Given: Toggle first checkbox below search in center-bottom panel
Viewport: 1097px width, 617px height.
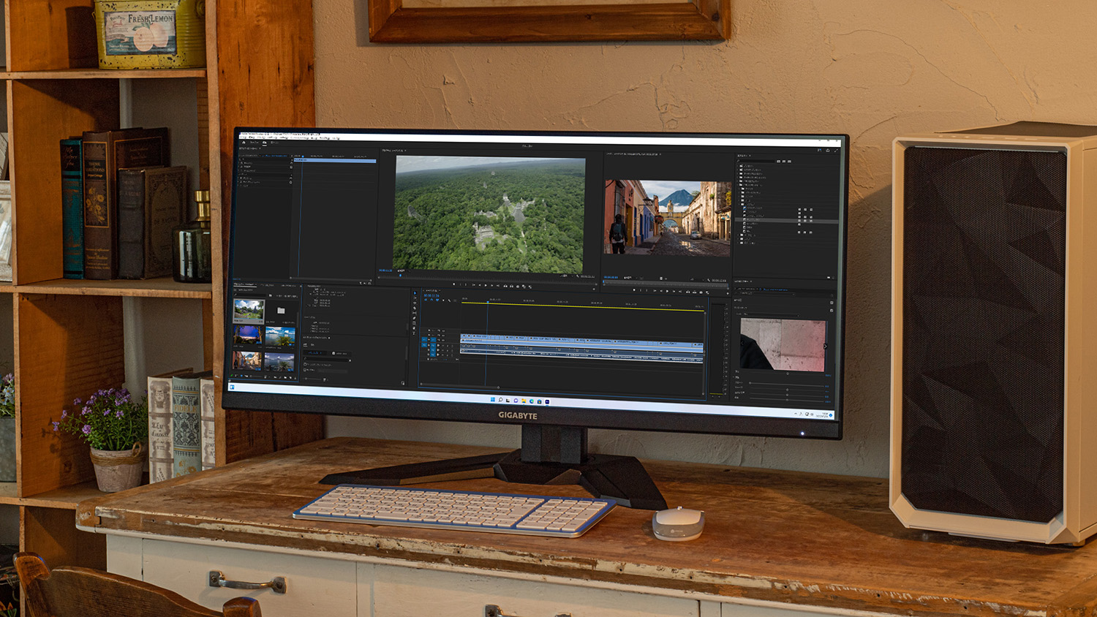Looking at the screenshot, I should tap(305, 364).
